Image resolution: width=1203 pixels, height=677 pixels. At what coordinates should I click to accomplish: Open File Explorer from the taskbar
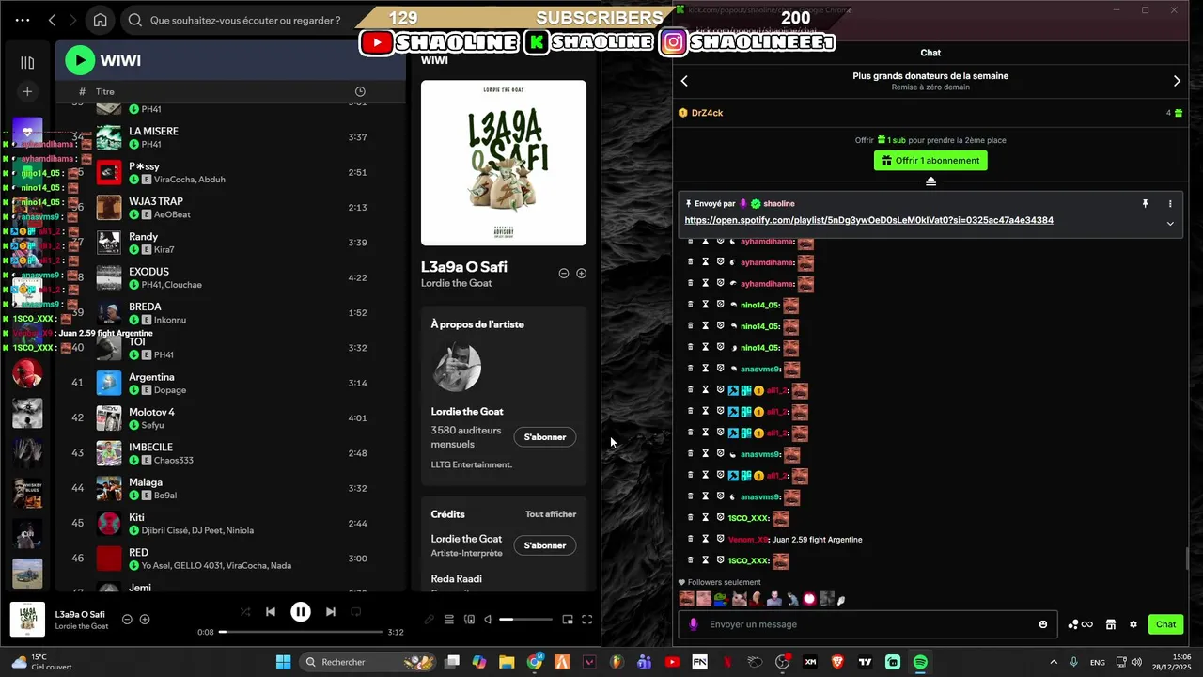508,662
